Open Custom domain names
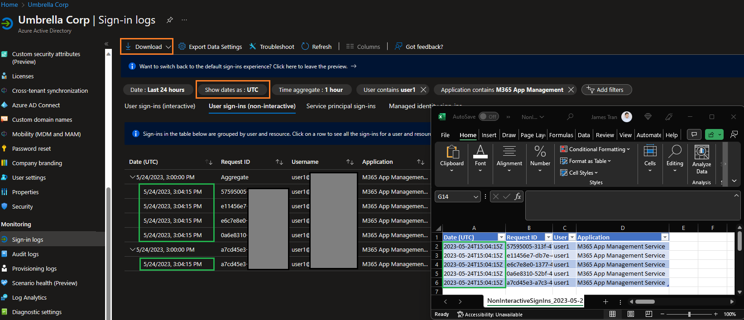The width and height of the screenshot is (744, 320). click(x=42, y=119)
